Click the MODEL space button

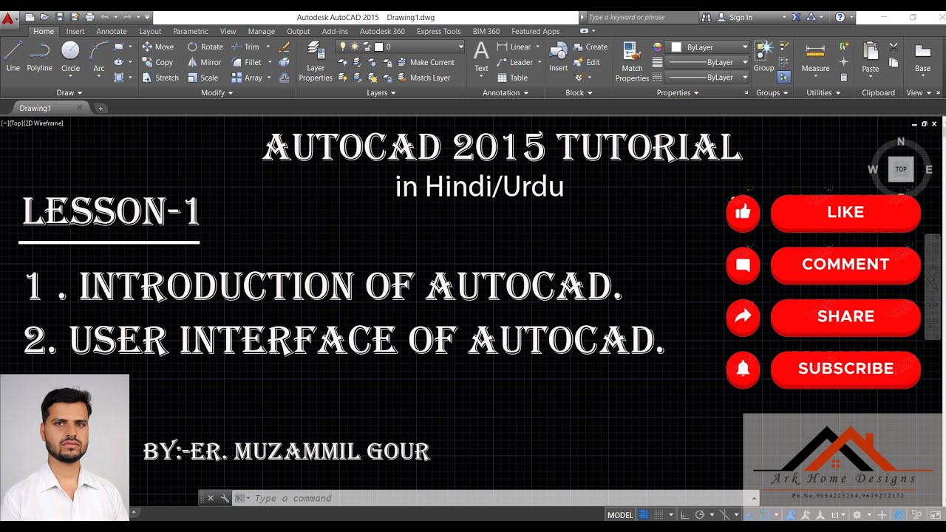tap(620, 515)
